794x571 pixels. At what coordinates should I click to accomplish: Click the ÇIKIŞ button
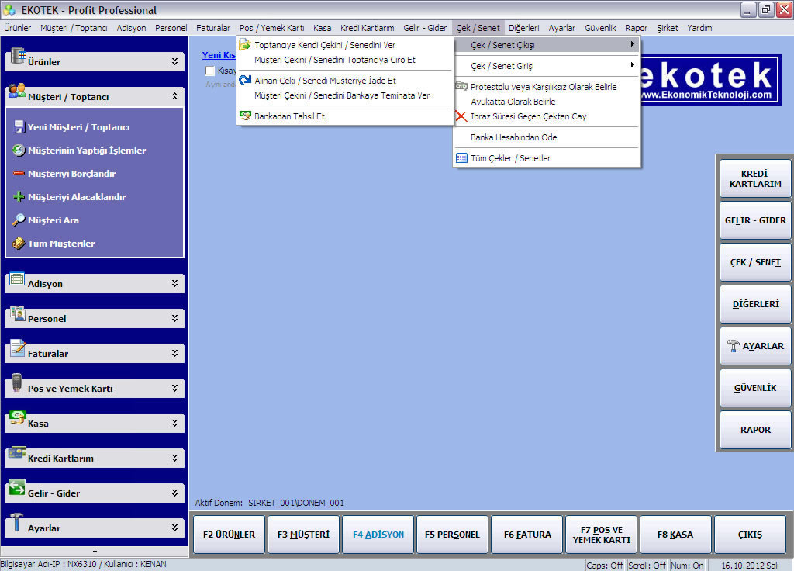pyautogui.click(x=750, y=535)
